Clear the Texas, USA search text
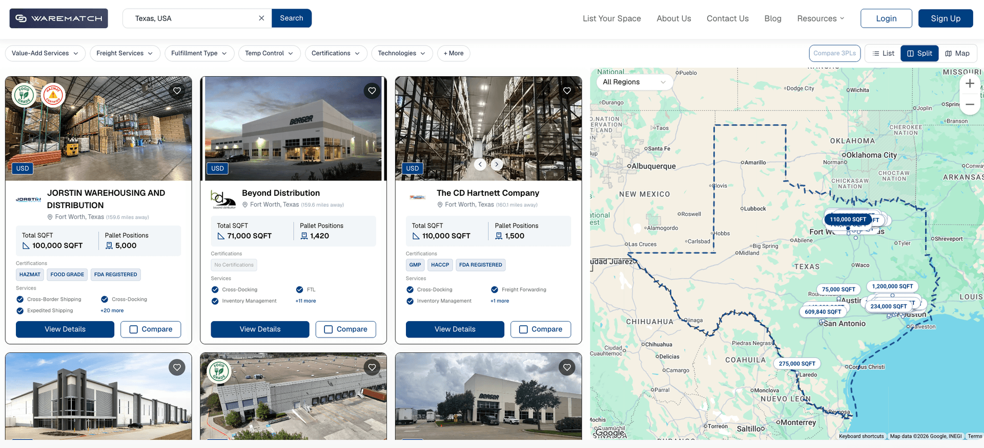 point(261,18)
